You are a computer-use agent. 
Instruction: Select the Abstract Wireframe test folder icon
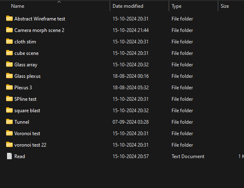9,18
